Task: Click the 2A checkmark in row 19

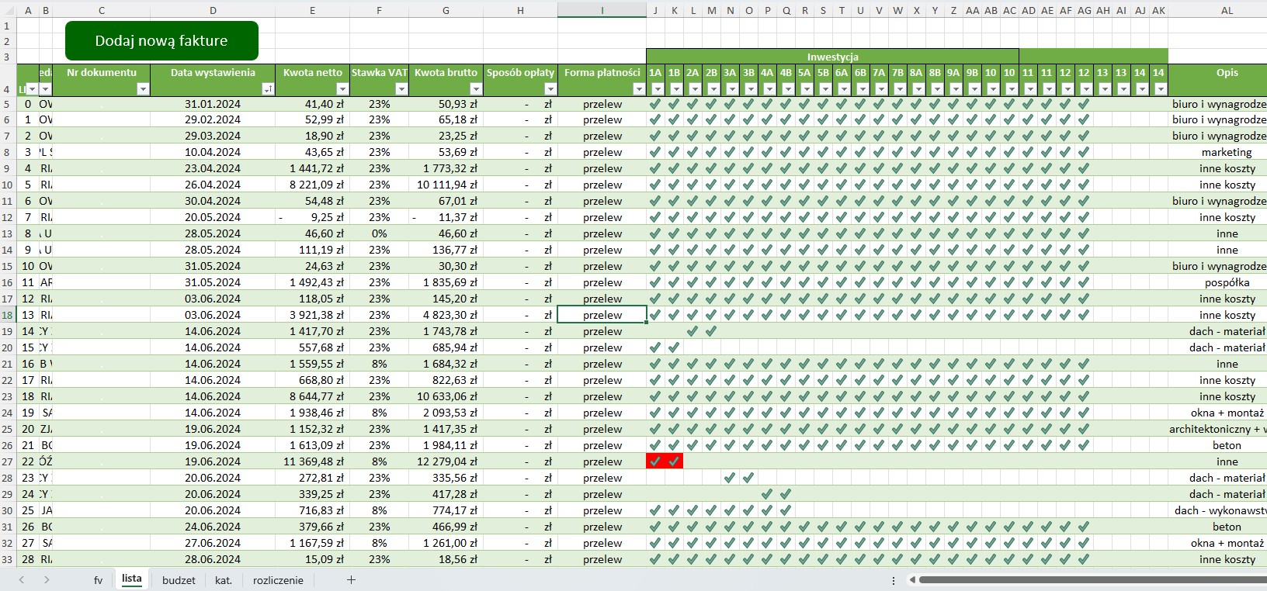Action: [693, 331]
